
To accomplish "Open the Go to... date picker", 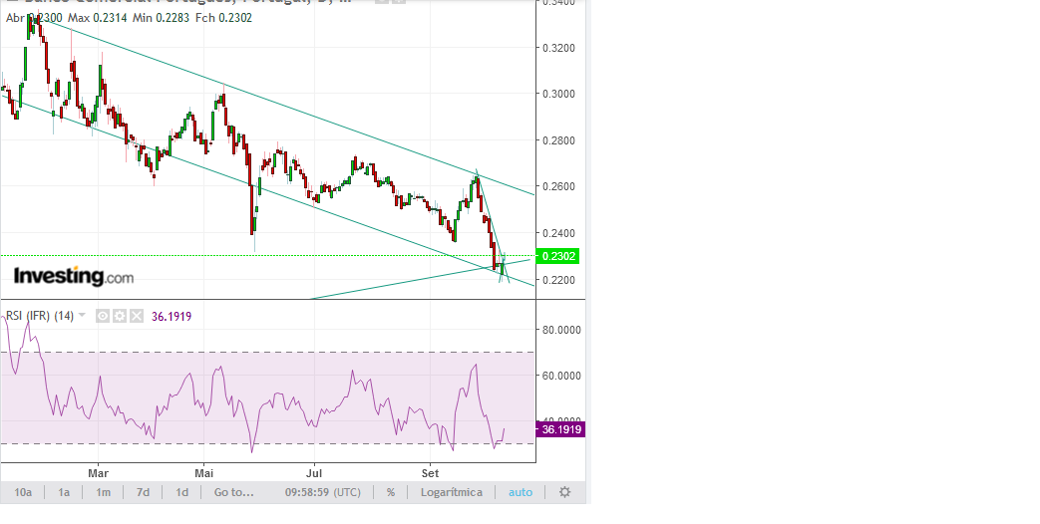I will coord(233,492).
